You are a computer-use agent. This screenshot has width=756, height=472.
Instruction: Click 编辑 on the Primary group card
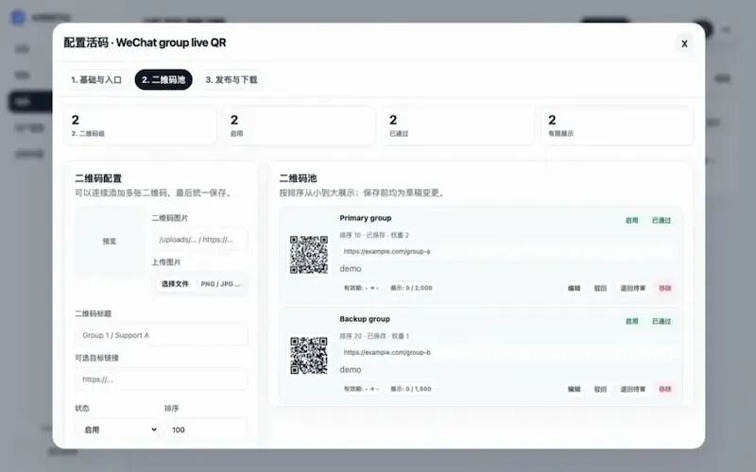coord(574,288)
